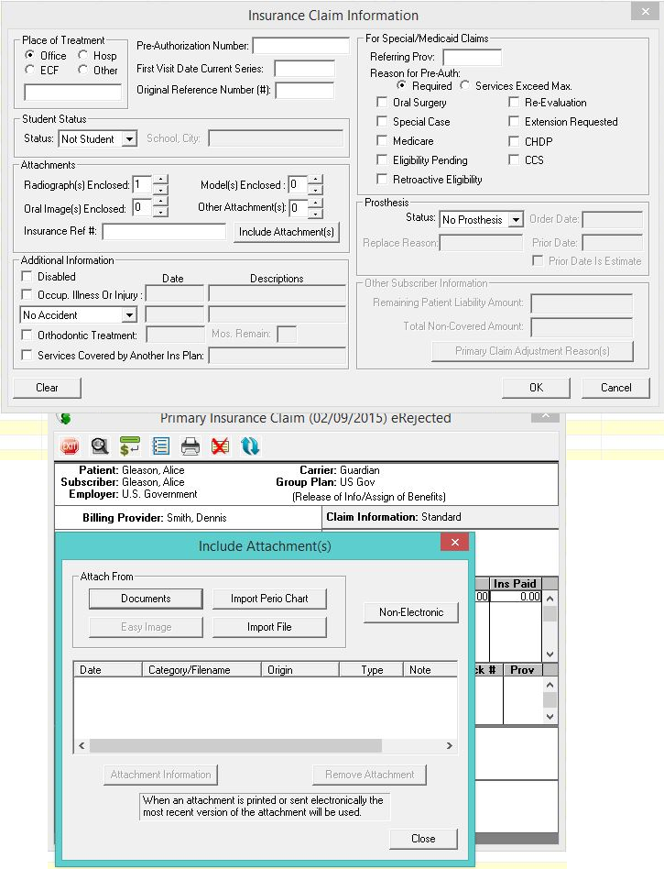Check Orthodontic Treatment box
664x869 pixels.
pos(26,335)
